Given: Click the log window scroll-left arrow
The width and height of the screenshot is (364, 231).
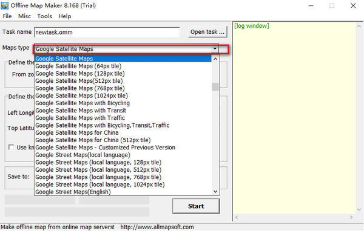Looking at the screenshot, I should point(237,217).
